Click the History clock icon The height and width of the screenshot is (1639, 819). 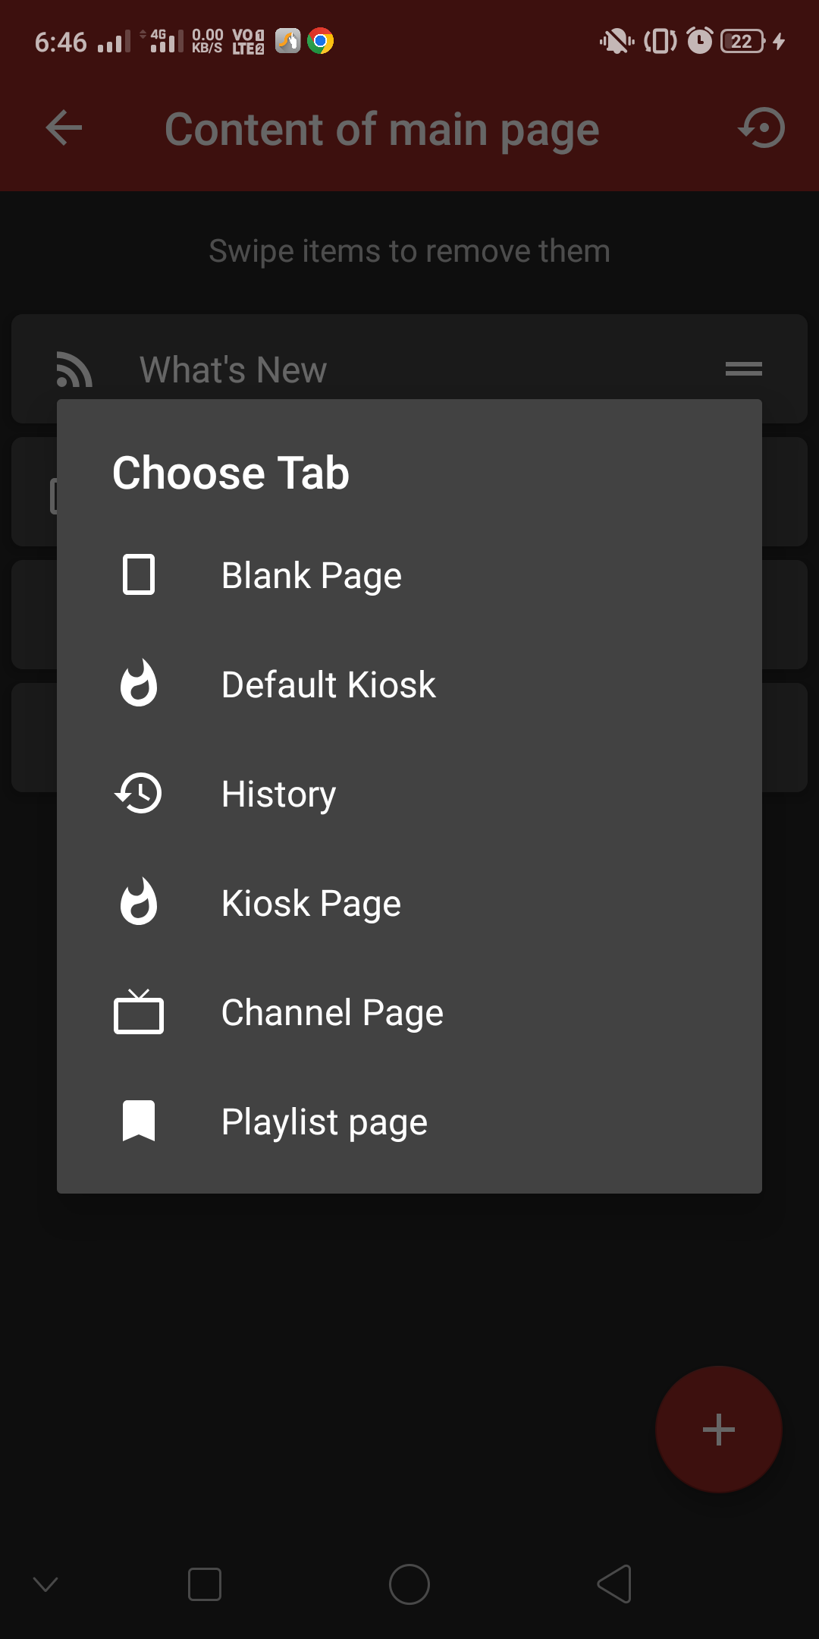point(139,793)
